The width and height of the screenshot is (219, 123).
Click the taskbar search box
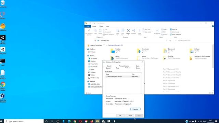click(x=24, y=121)
